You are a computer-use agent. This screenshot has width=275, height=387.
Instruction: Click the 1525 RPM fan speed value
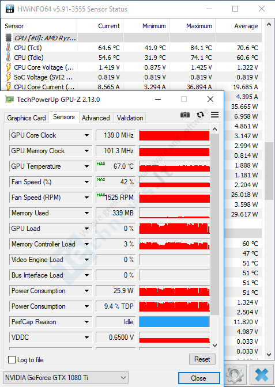pos(116,198)
